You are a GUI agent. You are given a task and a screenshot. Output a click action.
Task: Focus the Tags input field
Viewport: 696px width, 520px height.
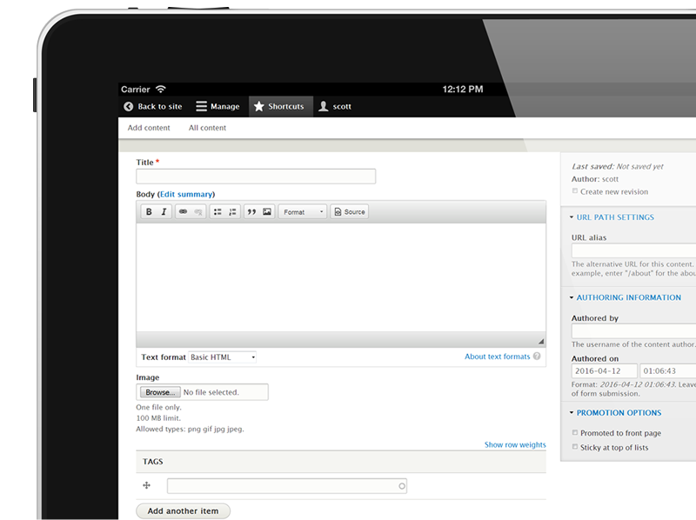click(x=287, y=486)
